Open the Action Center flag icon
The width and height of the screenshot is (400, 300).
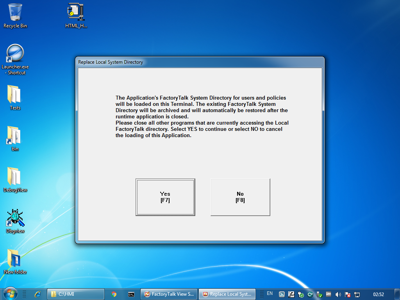(347, 295)
